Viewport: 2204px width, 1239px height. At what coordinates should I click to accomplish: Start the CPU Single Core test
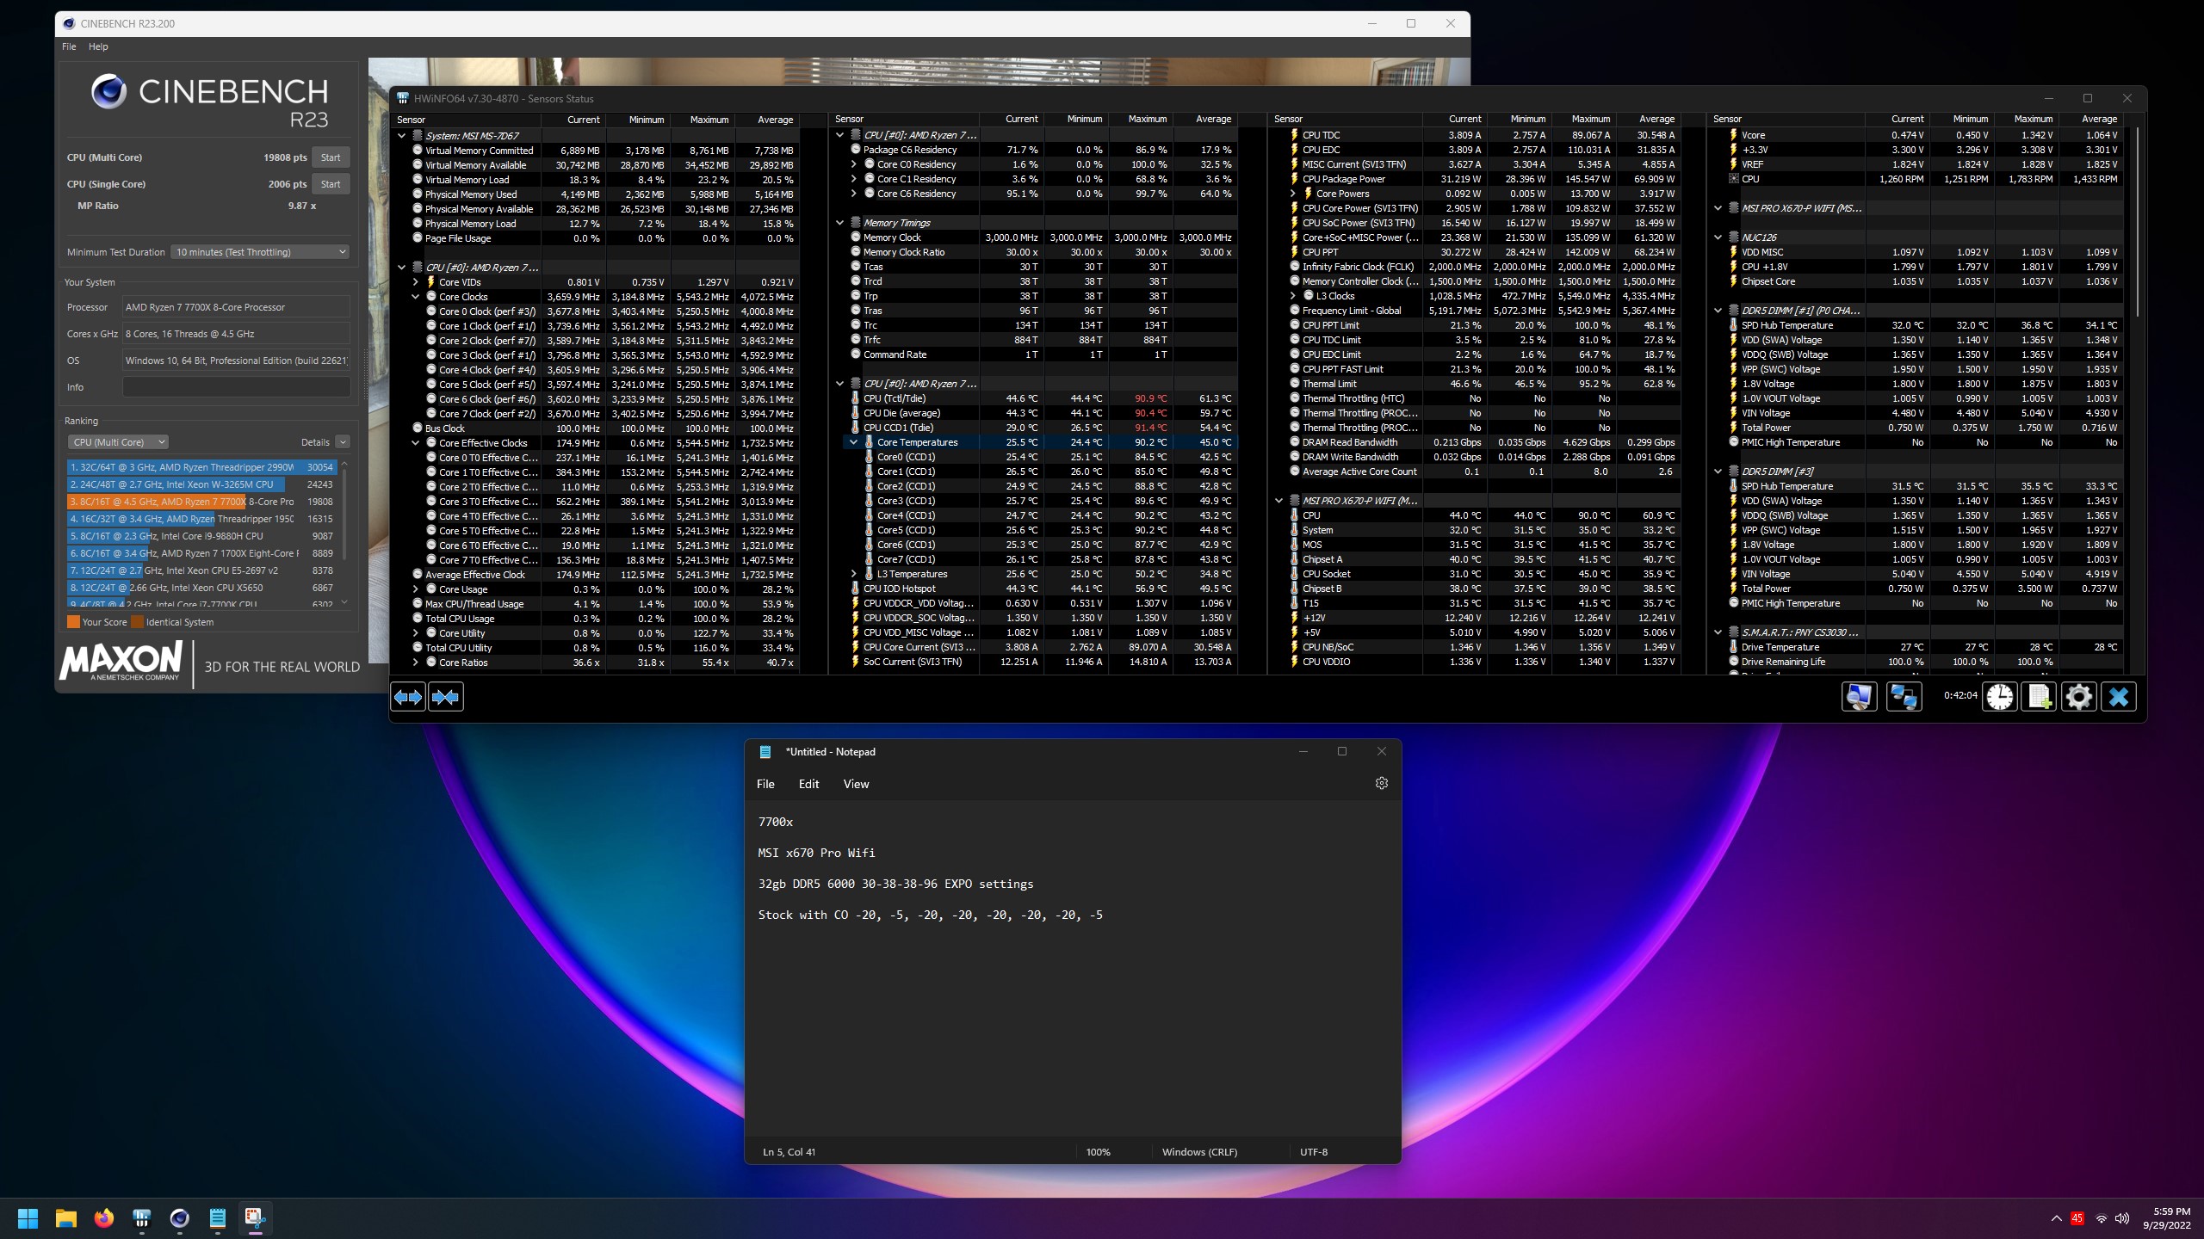(x=331, y=184)
